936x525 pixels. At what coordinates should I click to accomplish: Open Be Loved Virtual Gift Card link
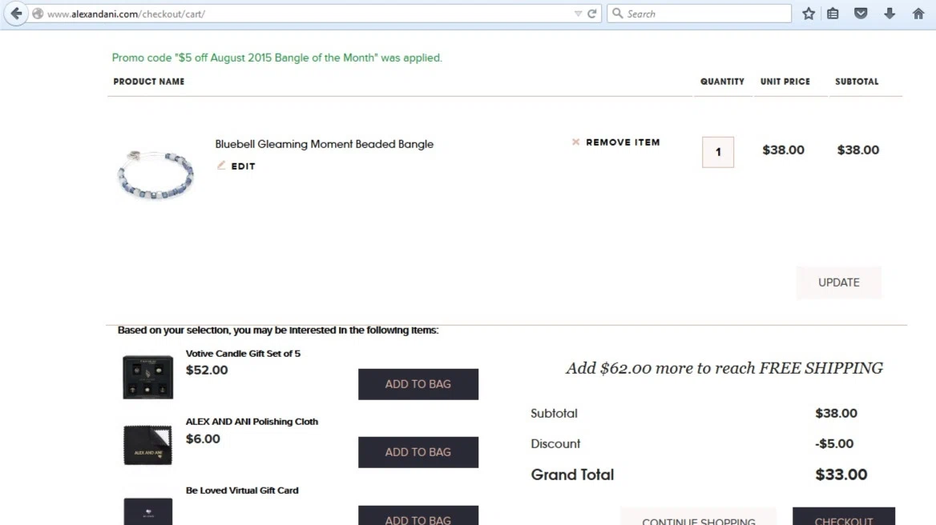tap(242, 491)
